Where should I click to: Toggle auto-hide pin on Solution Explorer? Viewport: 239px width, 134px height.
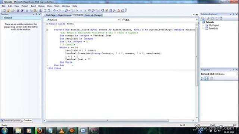pyautogui.click(x=233, y=14)
